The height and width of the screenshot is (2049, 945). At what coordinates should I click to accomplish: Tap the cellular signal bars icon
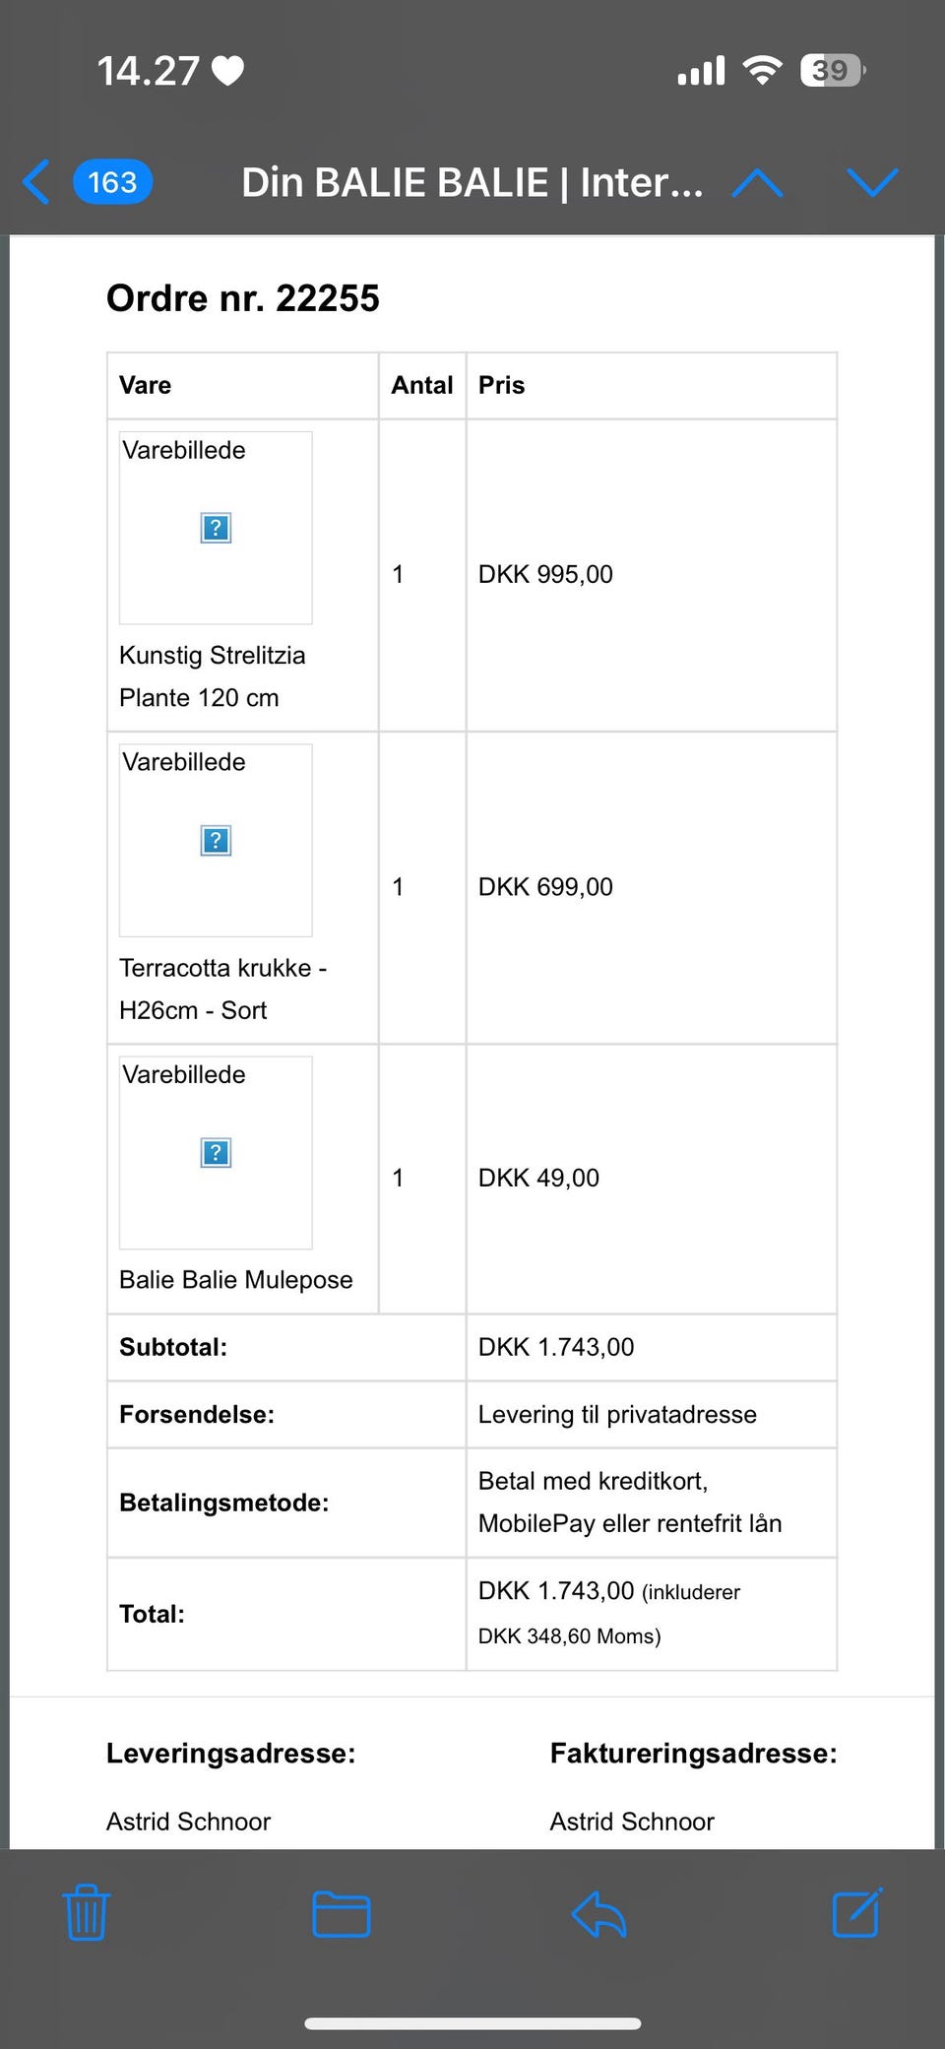pyautogui.click(x=701, y=71)
